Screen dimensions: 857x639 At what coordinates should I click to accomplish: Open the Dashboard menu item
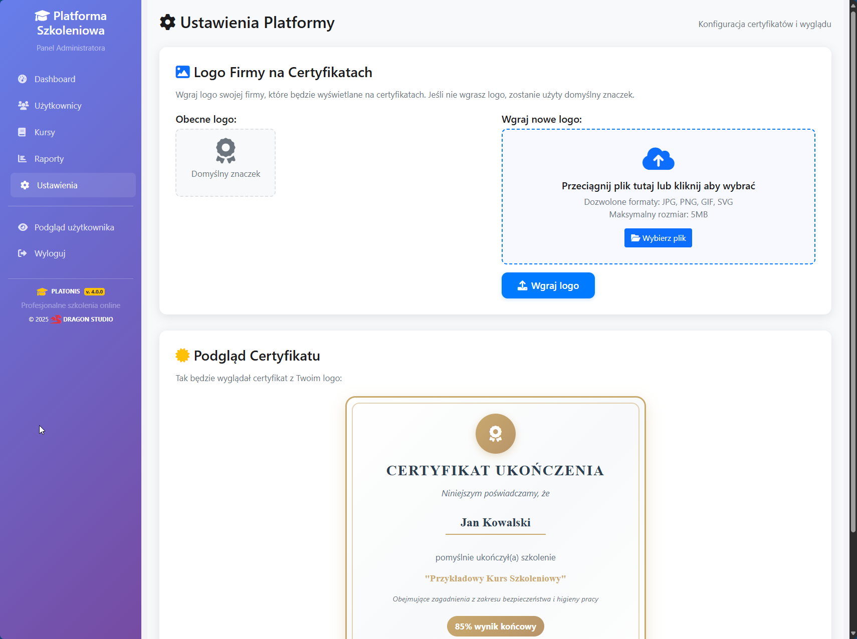click(55, 79)
